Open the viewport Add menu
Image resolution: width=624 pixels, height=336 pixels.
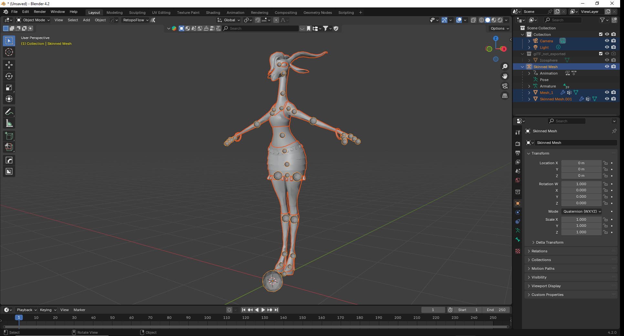click(87, 20)
